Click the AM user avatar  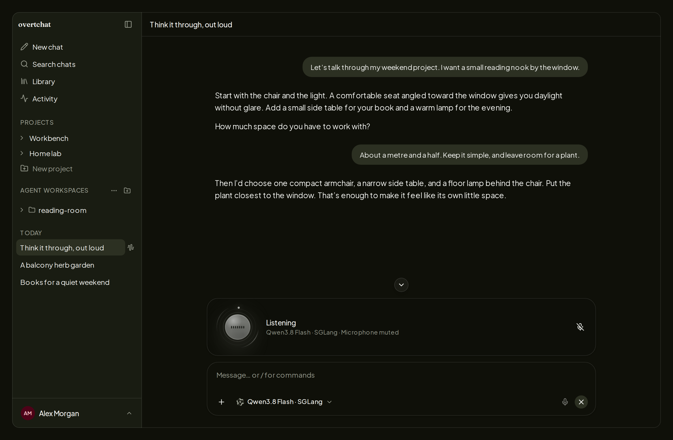pyautogui.click(x=28, y=413)
